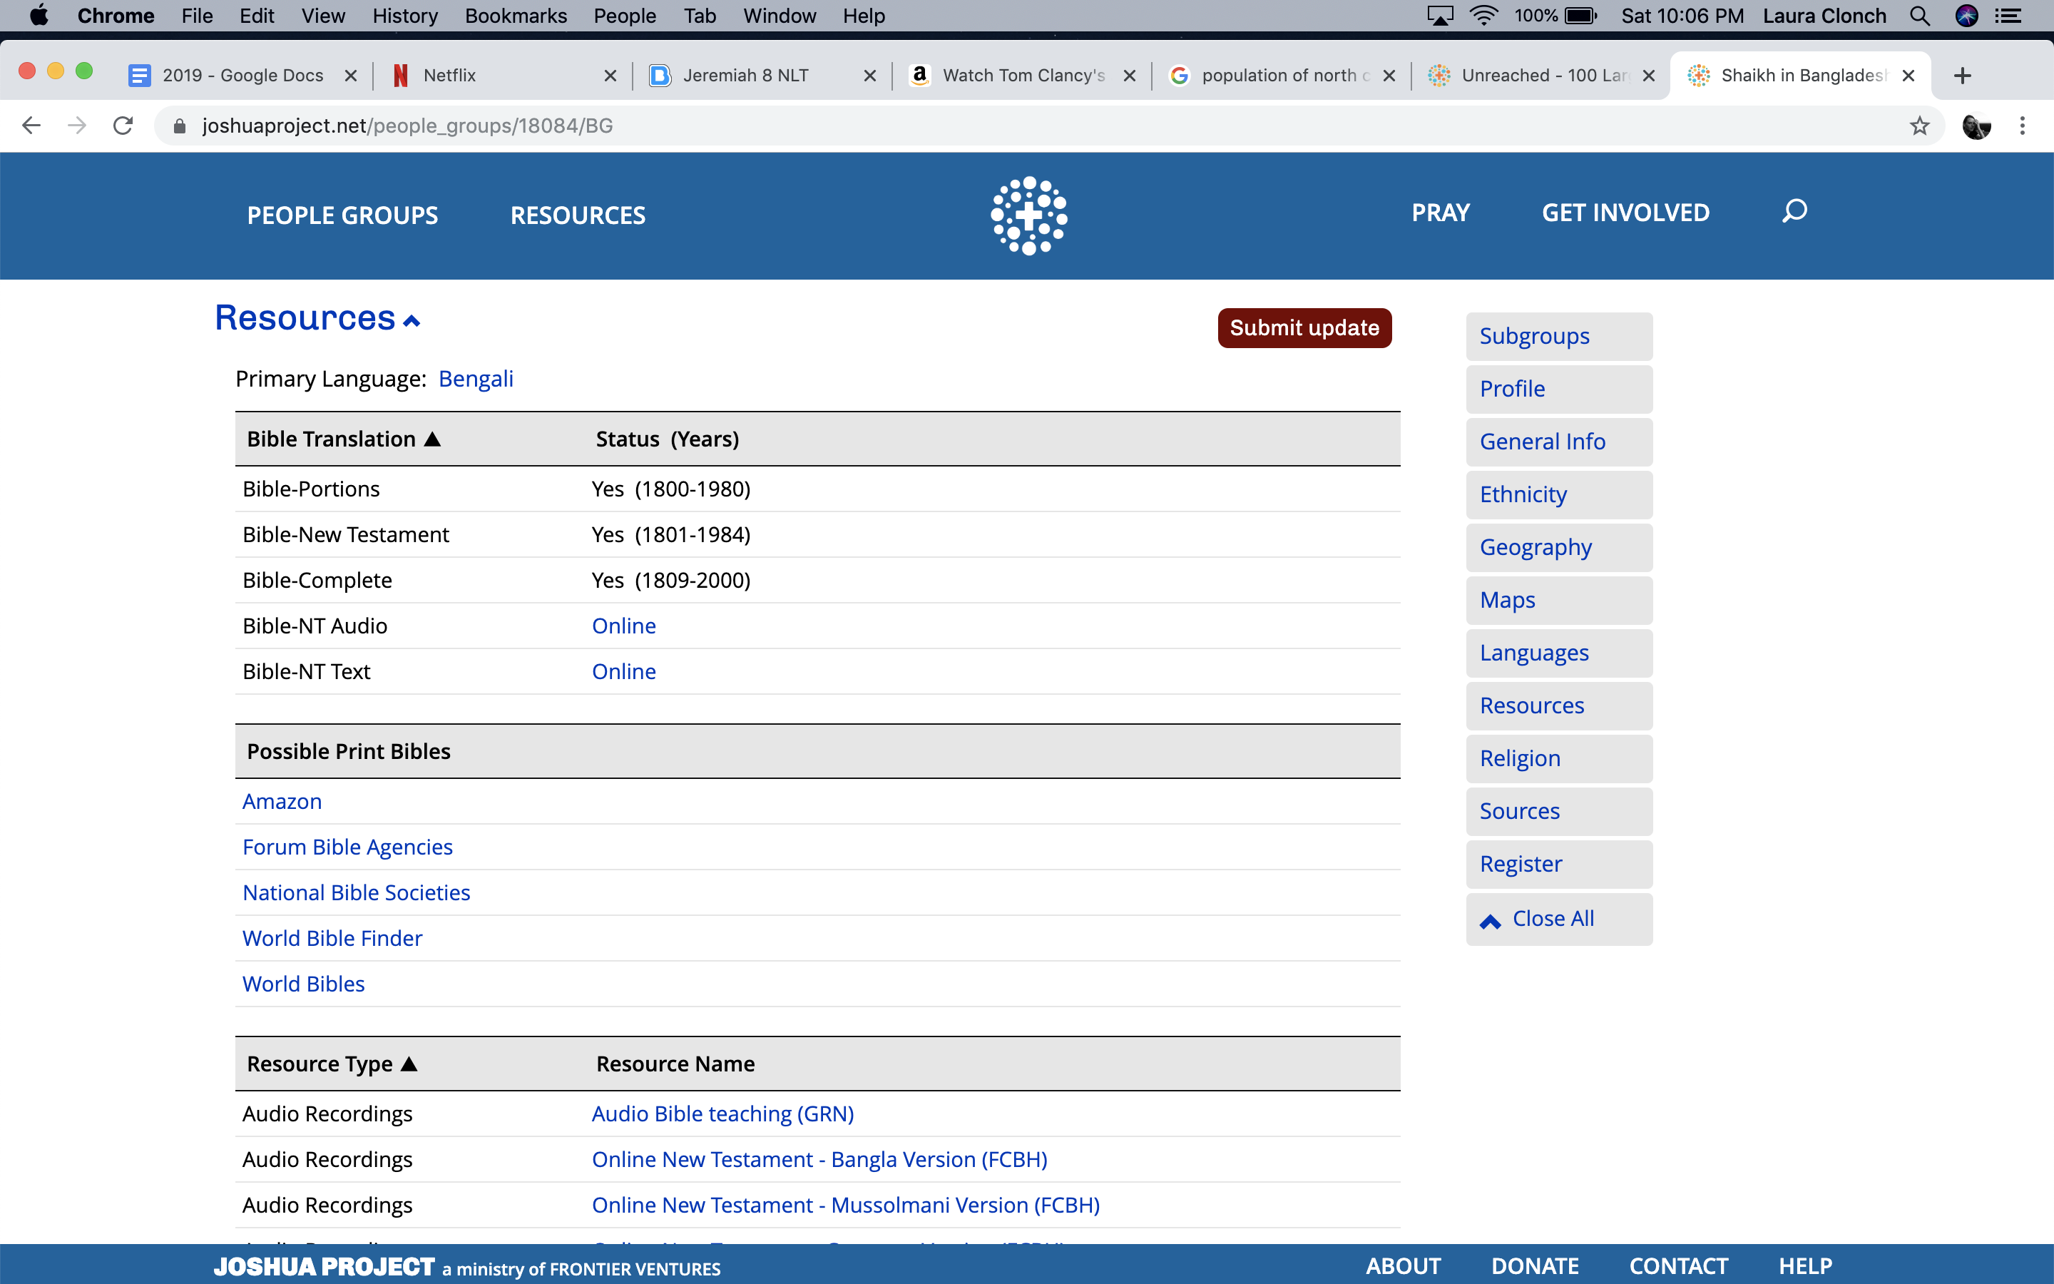Viewport: 2054px width, 1284px height.
Task: Click the Chrome profile avatar icon
Action: pos(1976,126)
